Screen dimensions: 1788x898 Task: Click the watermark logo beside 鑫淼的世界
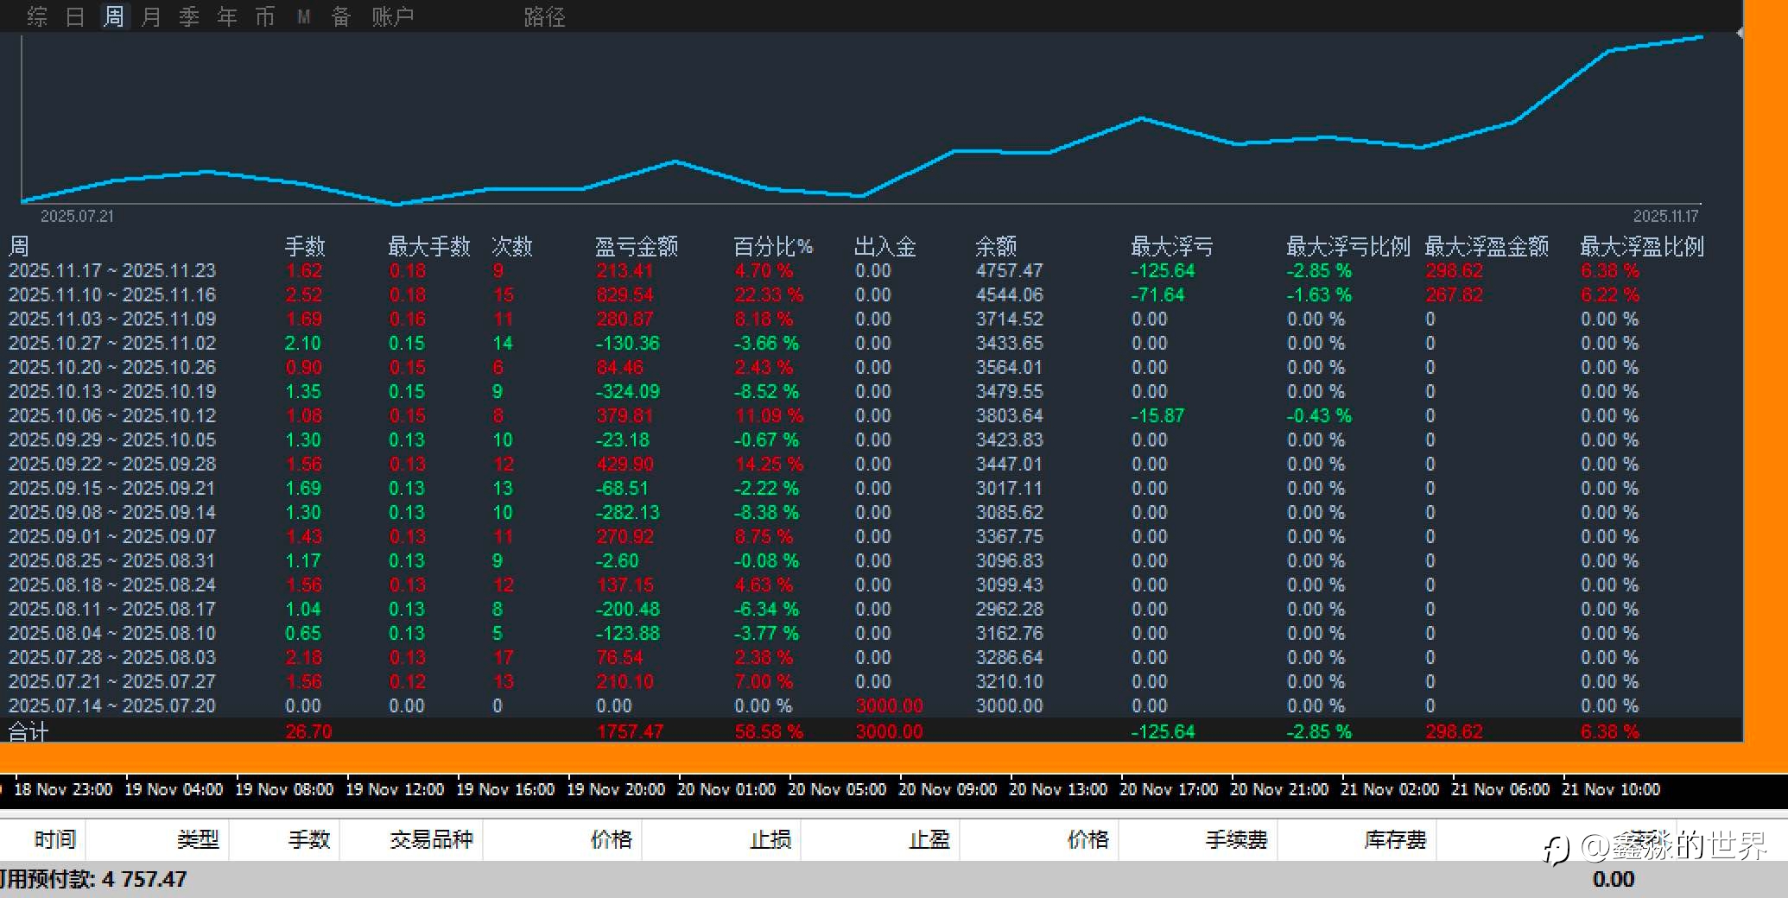(x=1556, y=849)
